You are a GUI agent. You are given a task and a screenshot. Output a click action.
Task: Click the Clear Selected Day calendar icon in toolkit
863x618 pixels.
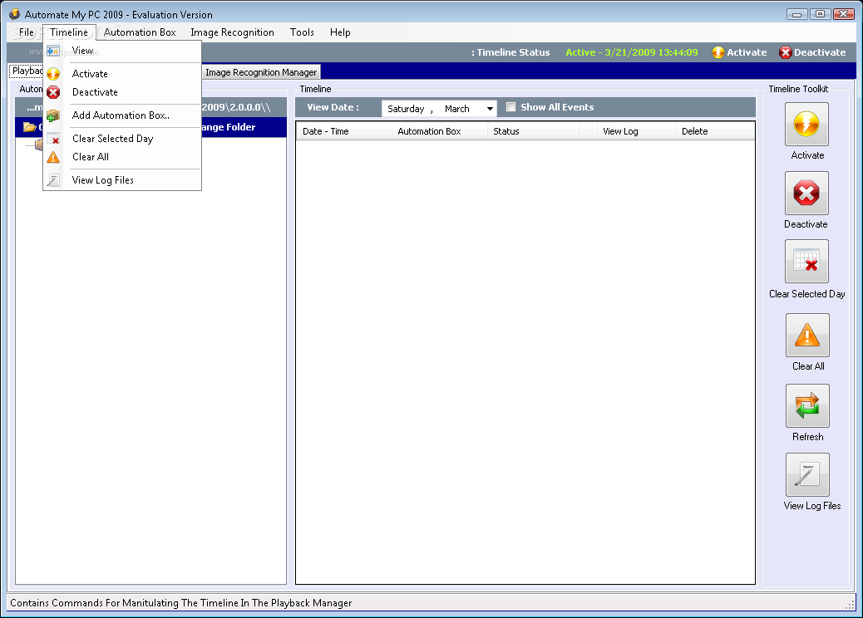click(806, 261)
